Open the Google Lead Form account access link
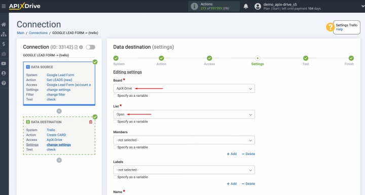Image resolution: width=365 pixels, height=195 pixels. [x=68, y=85]
